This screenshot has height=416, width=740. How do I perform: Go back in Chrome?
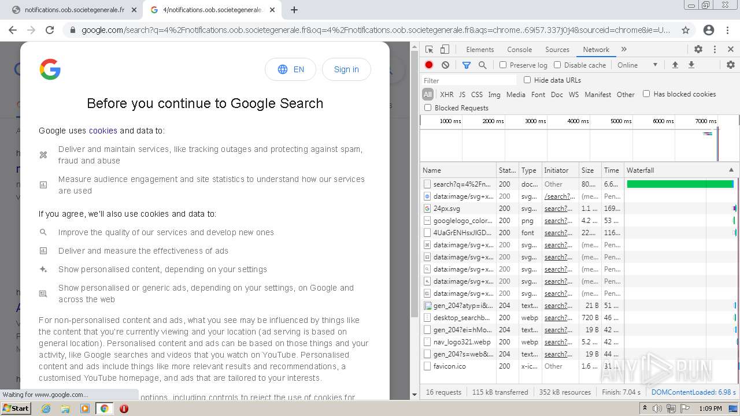pyautogui.click(x=13, y=30)
